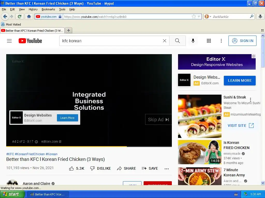Click Learn More on video ad overlay
The height and width of the screenshot is (198, 265).
[x=68, y=118]
